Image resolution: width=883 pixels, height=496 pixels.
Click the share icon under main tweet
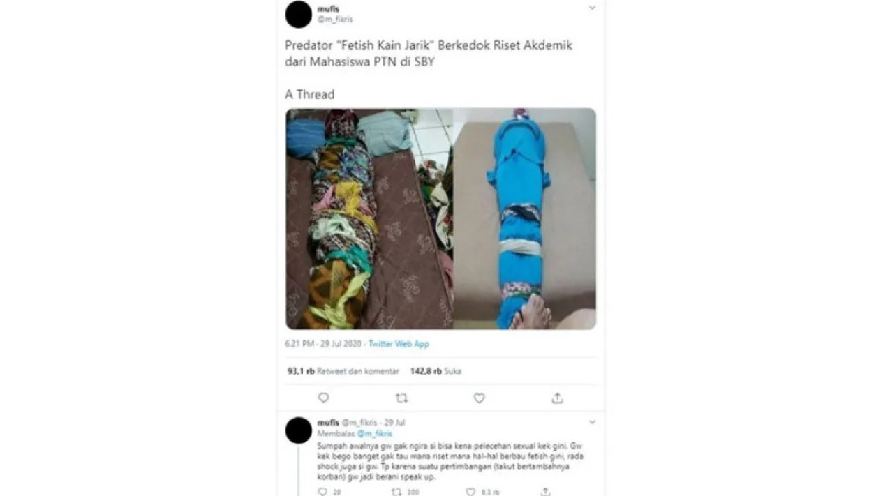tap(557, 398)
